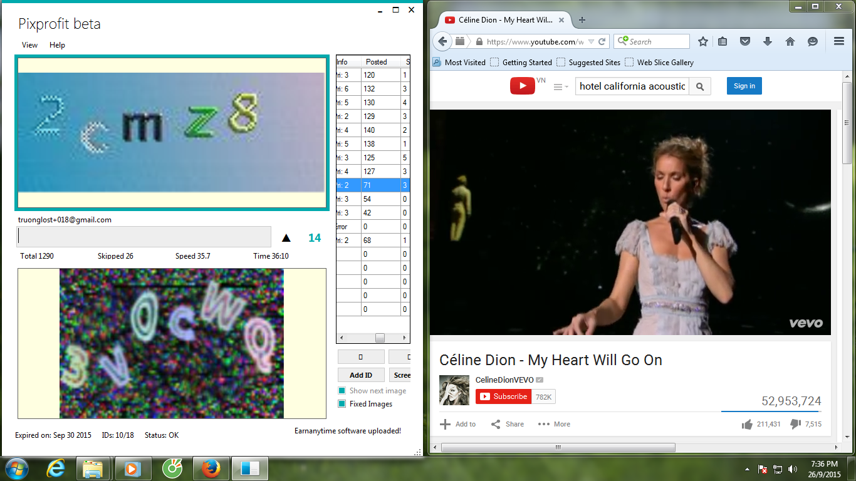
Task: Open the Windows Start menu
Action: tap(16, 468)
